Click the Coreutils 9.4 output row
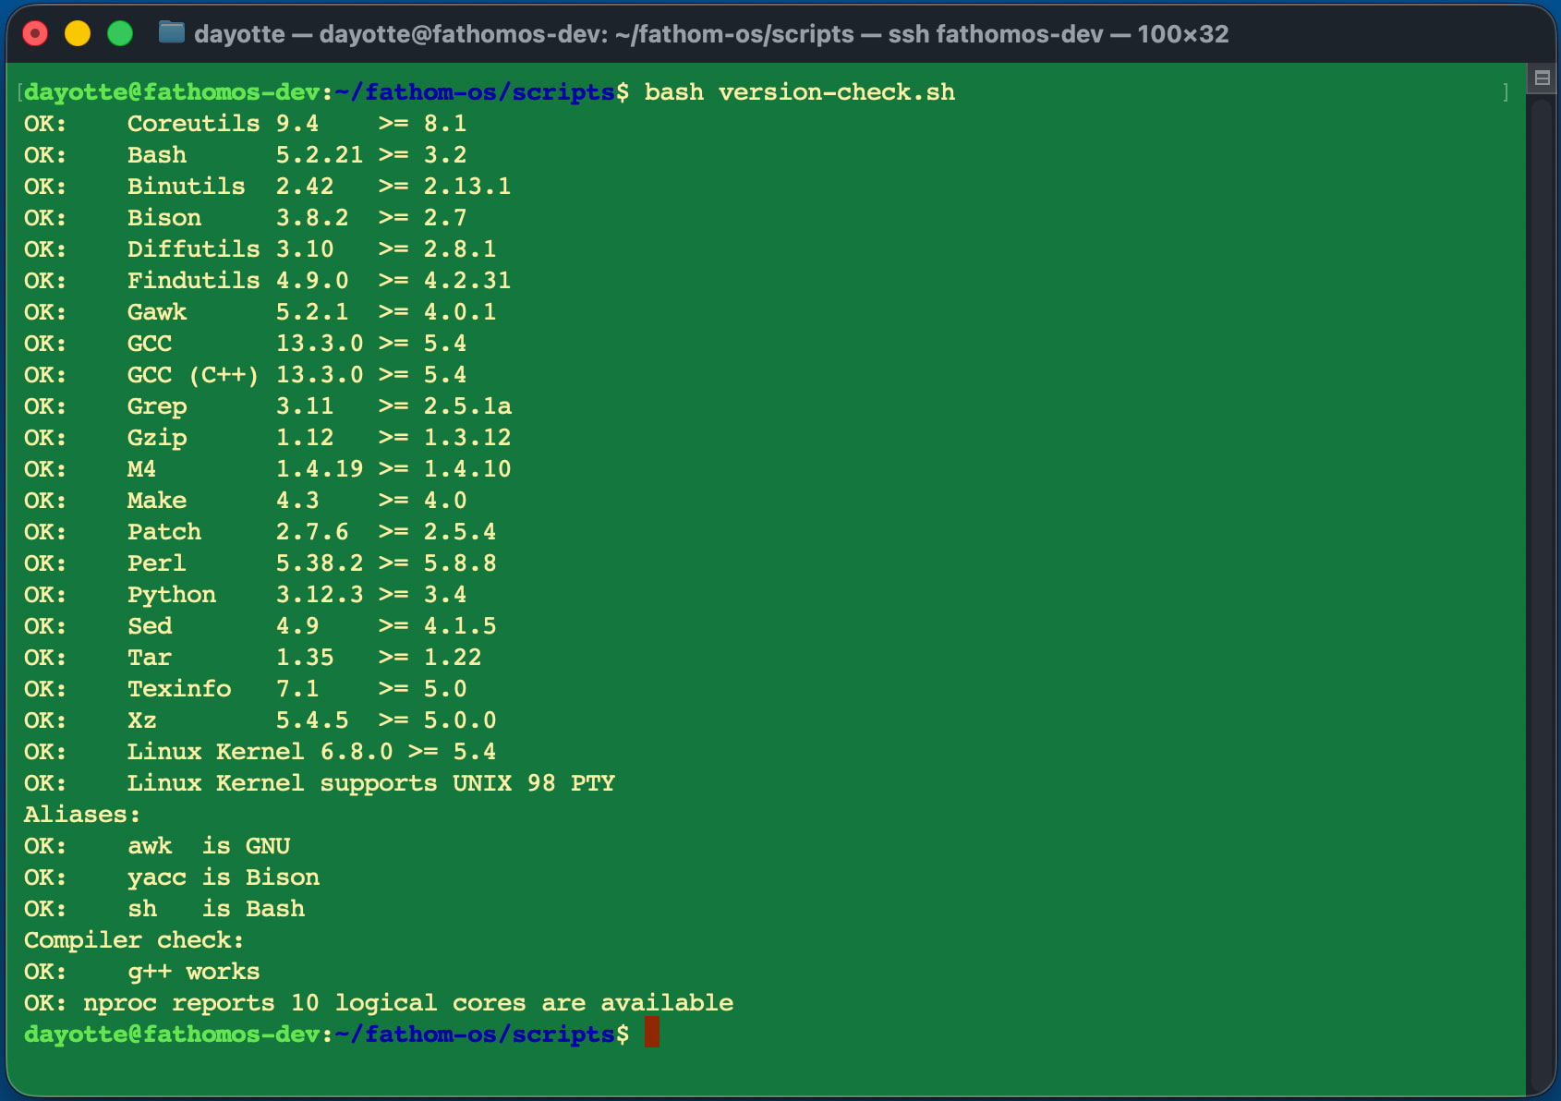This screenshot has height=1101, width=1561. (245, 124)
